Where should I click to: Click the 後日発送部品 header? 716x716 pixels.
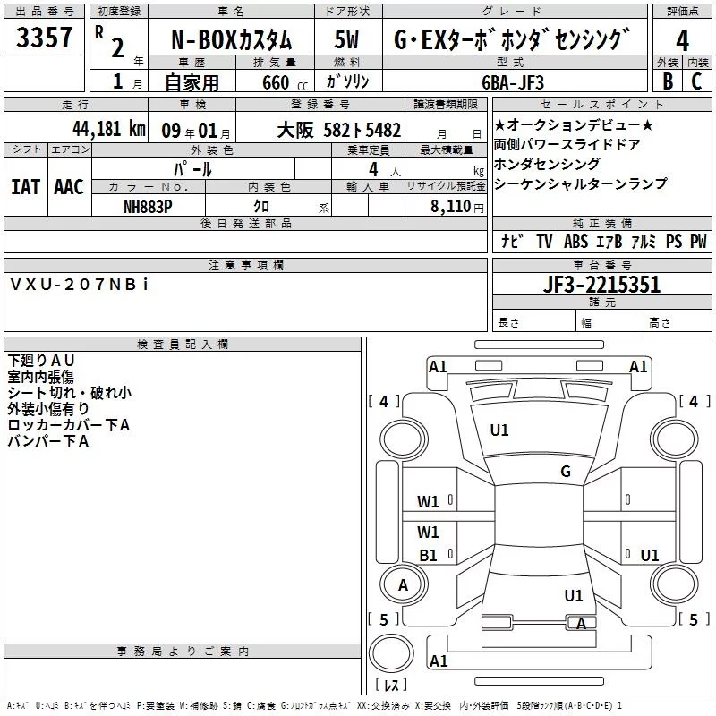[245, 223]
